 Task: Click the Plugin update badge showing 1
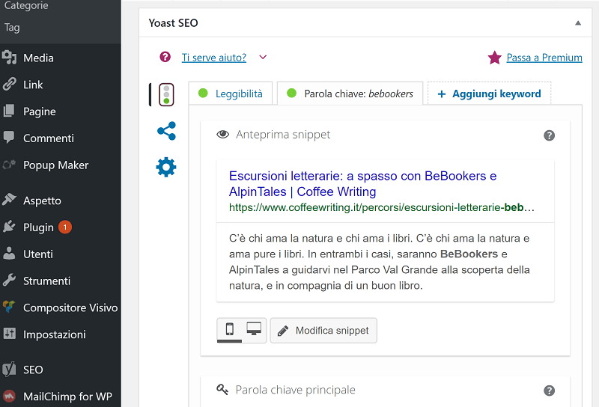[65, 227]
